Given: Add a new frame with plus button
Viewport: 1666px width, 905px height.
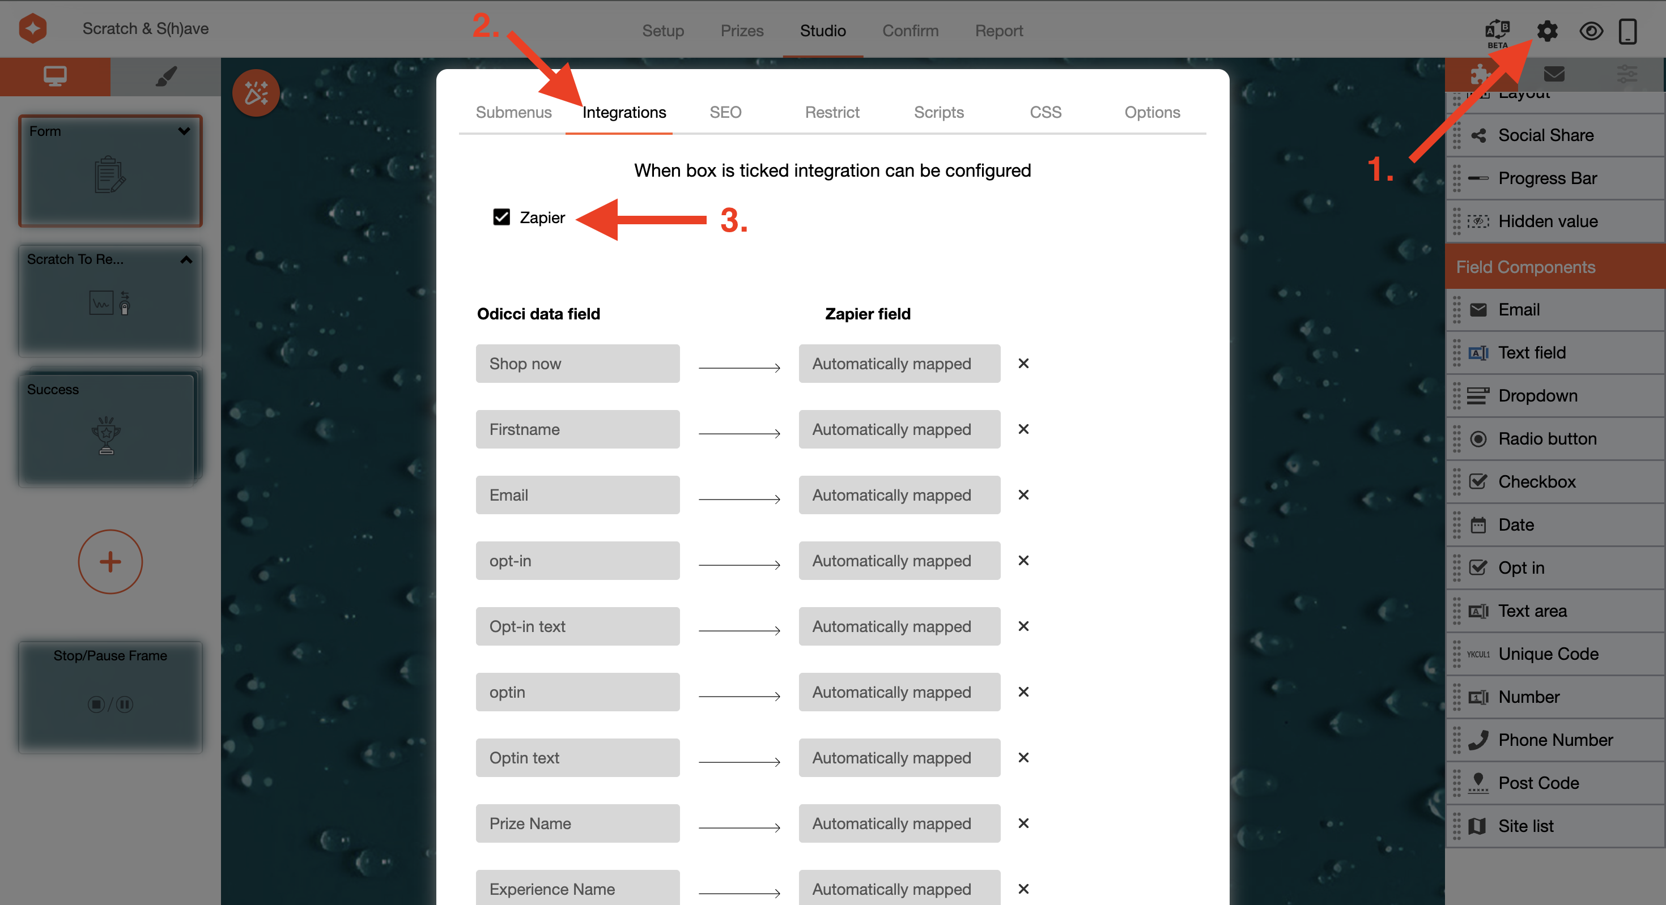Looking at the screenshot, I should pos(110,561).
